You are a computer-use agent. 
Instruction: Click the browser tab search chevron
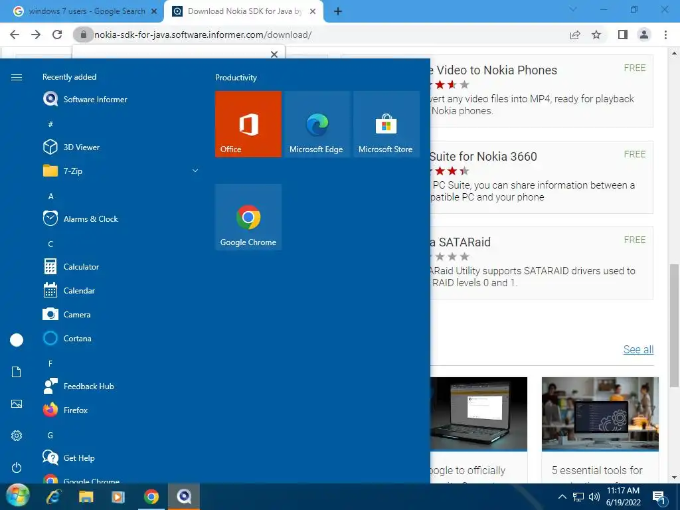click(x=572, y=9)
